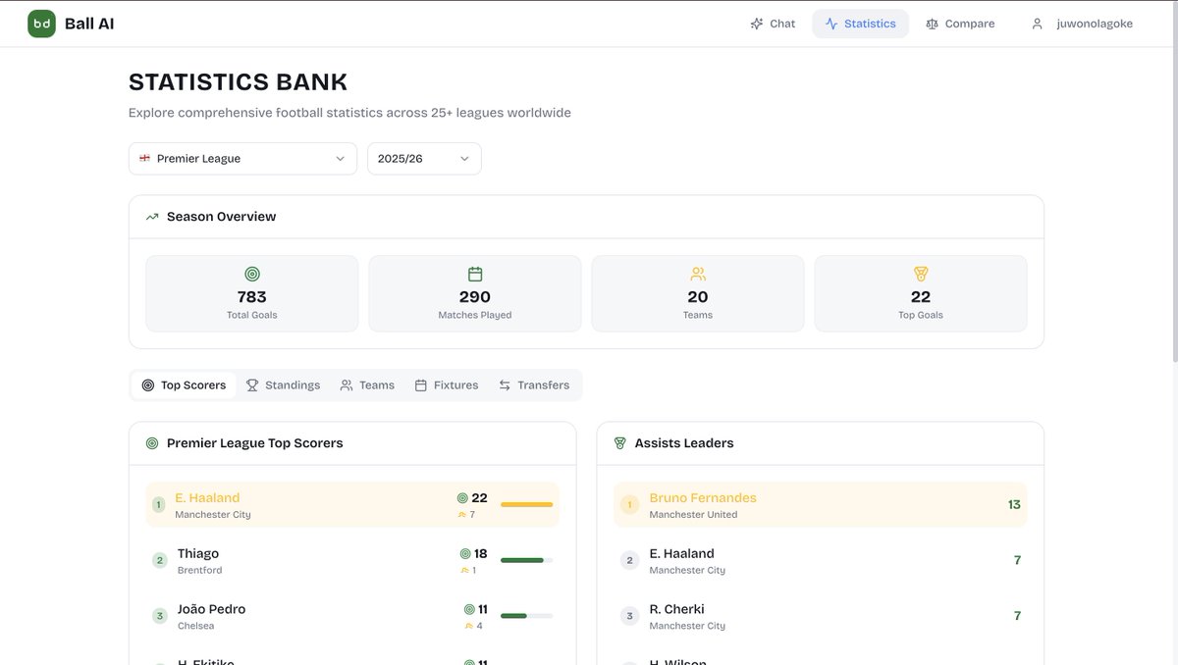Click the people icon above Teams count
Screen dimensions: 1178x665
click(698, 275)
